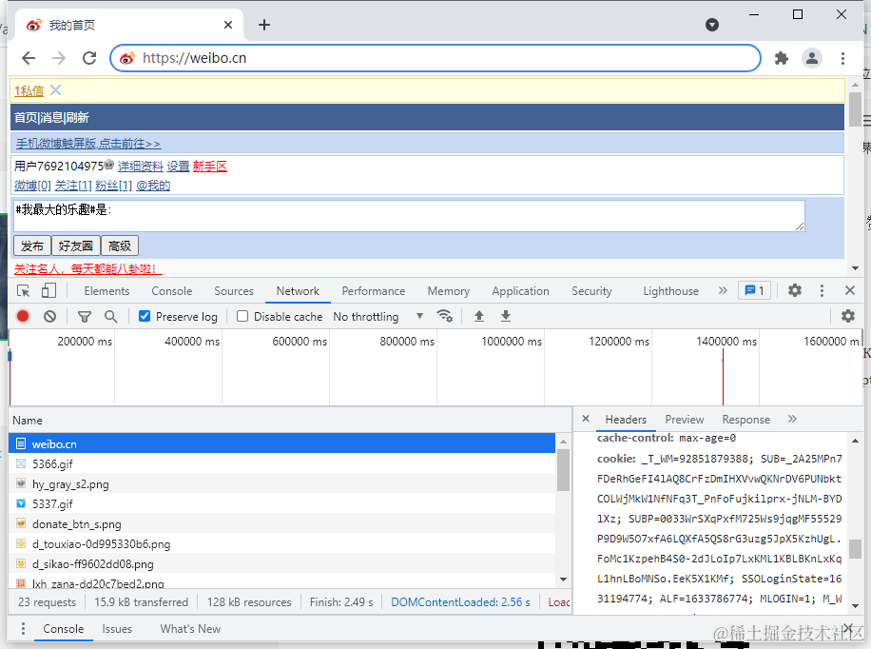The width and height of the screenshot is (871, 649).
Task: Select the weibo.cn request row
Action: (x=282, y=443)
